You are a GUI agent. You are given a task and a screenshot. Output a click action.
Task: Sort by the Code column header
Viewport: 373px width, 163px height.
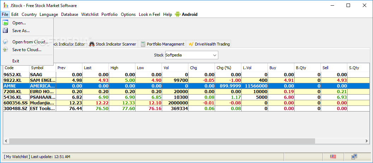click(16, 68)
